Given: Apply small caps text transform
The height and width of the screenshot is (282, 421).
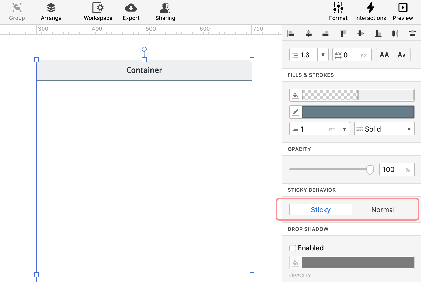Looking at the screenshot, I should pos(402,55).
